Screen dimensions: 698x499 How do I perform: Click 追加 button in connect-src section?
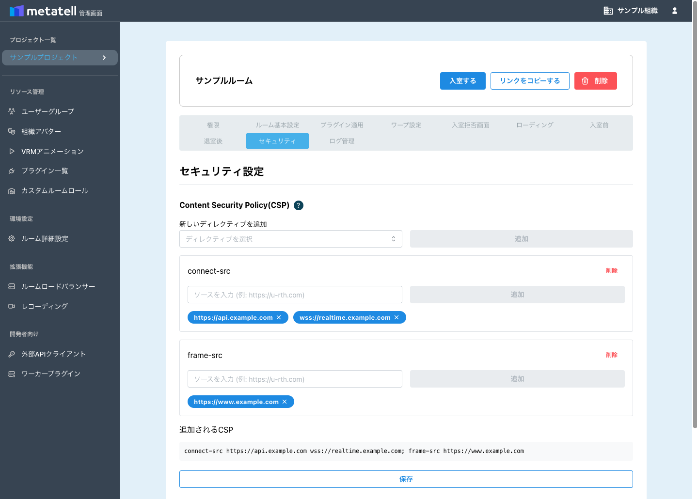tap(517, 295)
